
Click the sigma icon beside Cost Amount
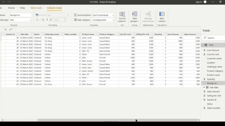pos(204,50)
